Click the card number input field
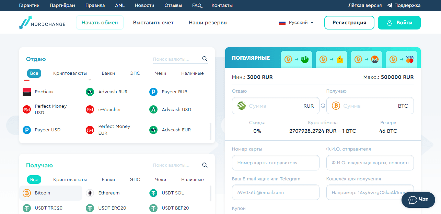Image resolution: width=441 pixels, height=214 pixels. pyautogui.click(x=275, y=163)
